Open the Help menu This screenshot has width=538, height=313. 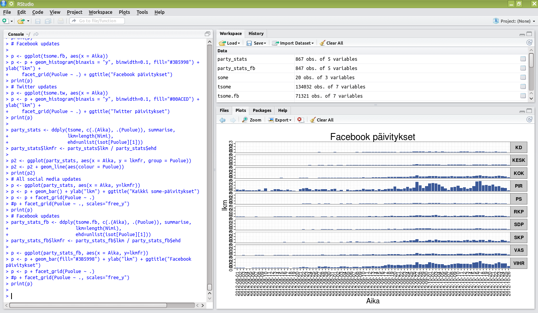point(159,12)
